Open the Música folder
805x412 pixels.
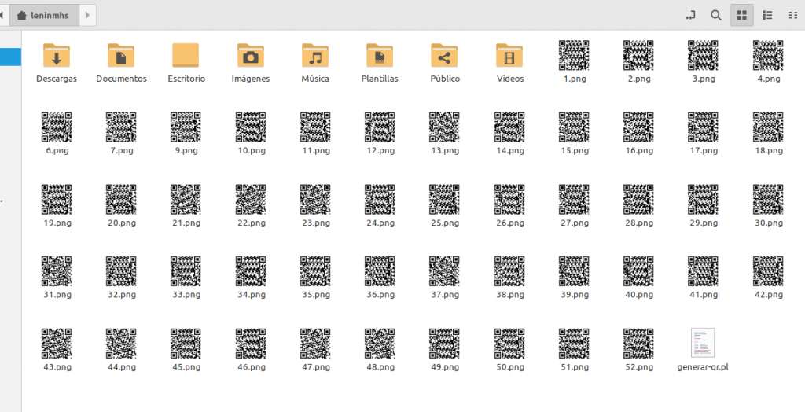tap(314, 56)
